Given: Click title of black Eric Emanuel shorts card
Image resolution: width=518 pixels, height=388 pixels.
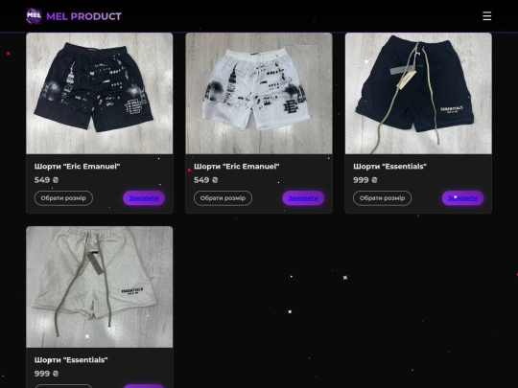Looking at the screenshot, I should click(x=78, y=167).
